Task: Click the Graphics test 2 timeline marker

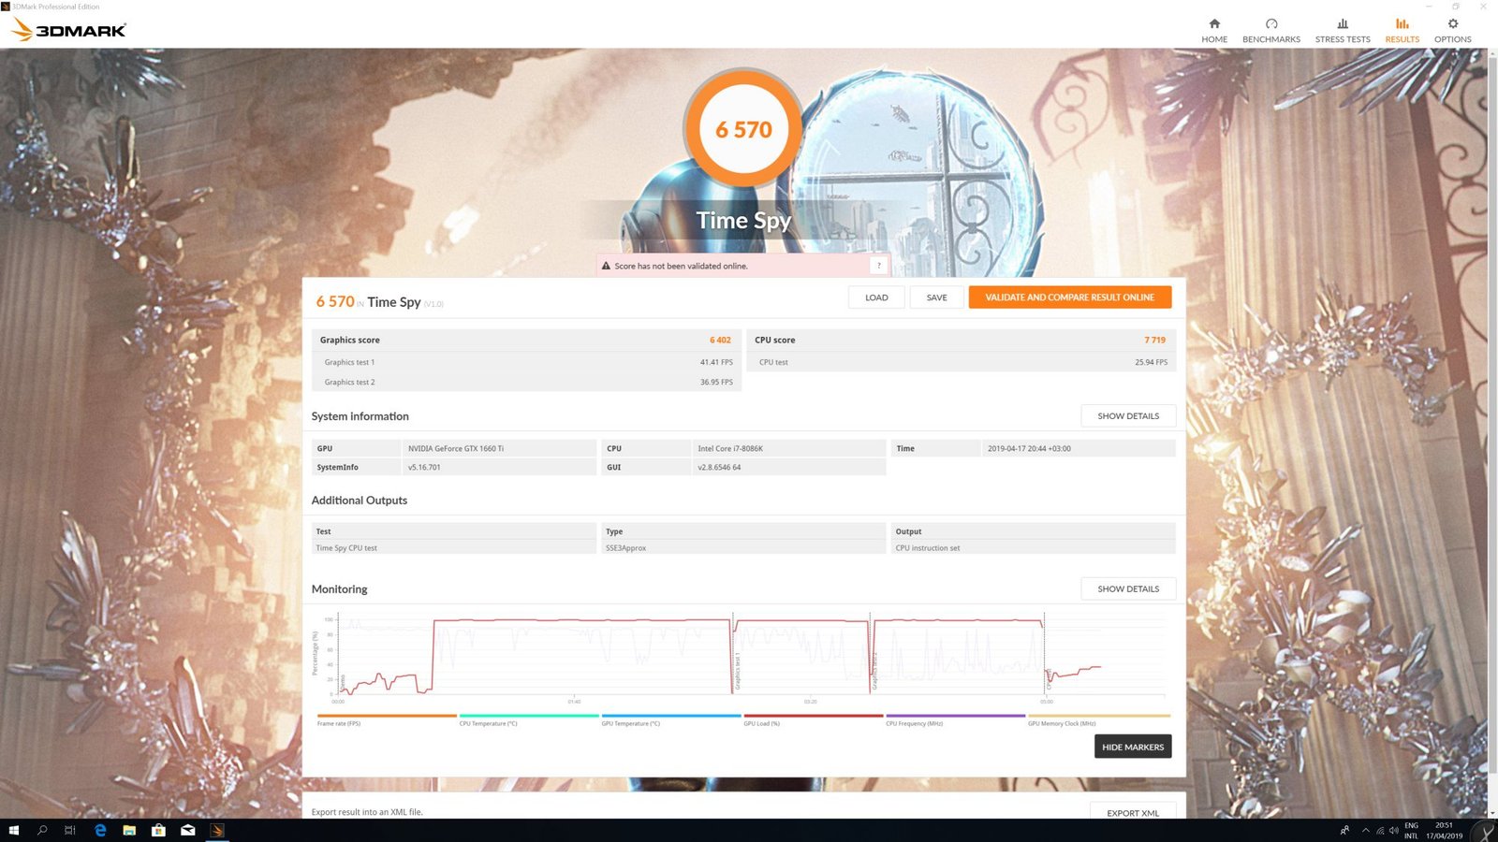Action: (x=874, y=671)
